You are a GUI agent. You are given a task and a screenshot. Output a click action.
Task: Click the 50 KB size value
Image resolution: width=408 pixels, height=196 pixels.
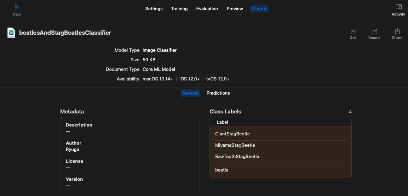(149, 60)
